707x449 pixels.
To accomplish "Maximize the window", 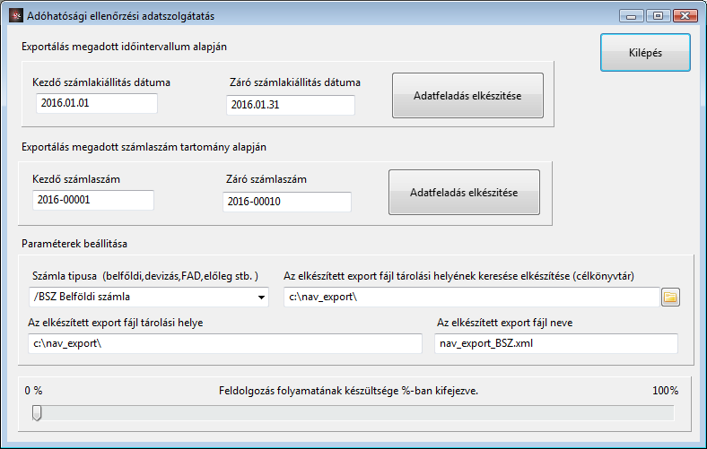I will pyautogui.click(x=658, y=16).
